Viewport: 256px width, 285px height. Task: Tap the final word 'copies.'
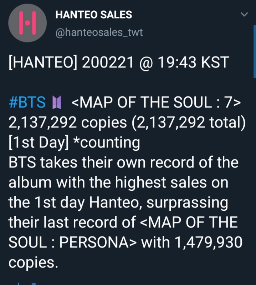33,263
